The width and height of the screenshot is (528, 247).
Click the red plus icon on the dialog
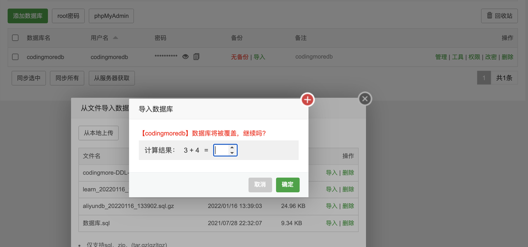click(x=307, y=99)
